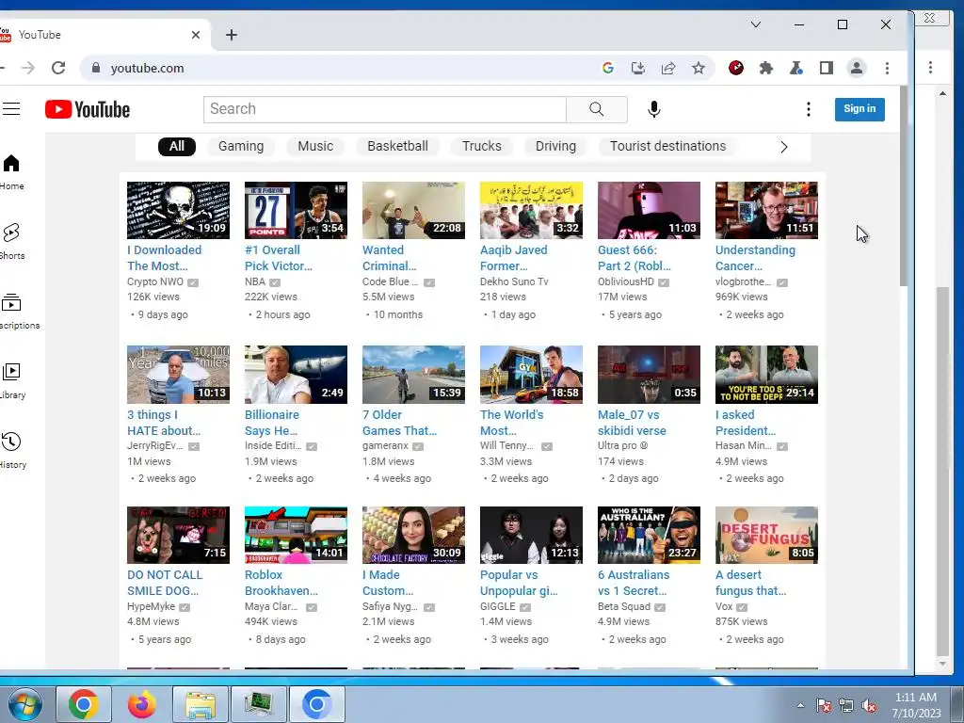
Task: Open "A desert fungus that..." video title
Action: pyautogui.click(x=750, y=583)
